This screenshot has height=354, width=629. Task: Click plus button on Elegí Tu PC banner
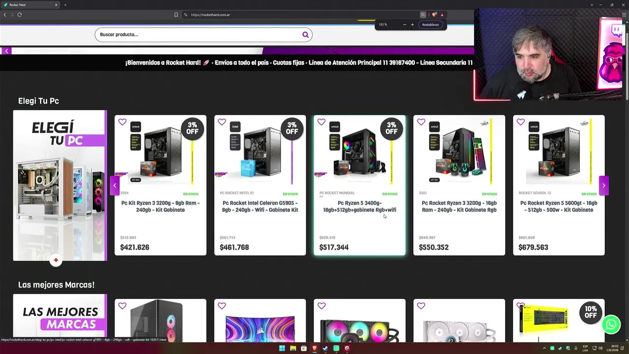click(56, 260)
